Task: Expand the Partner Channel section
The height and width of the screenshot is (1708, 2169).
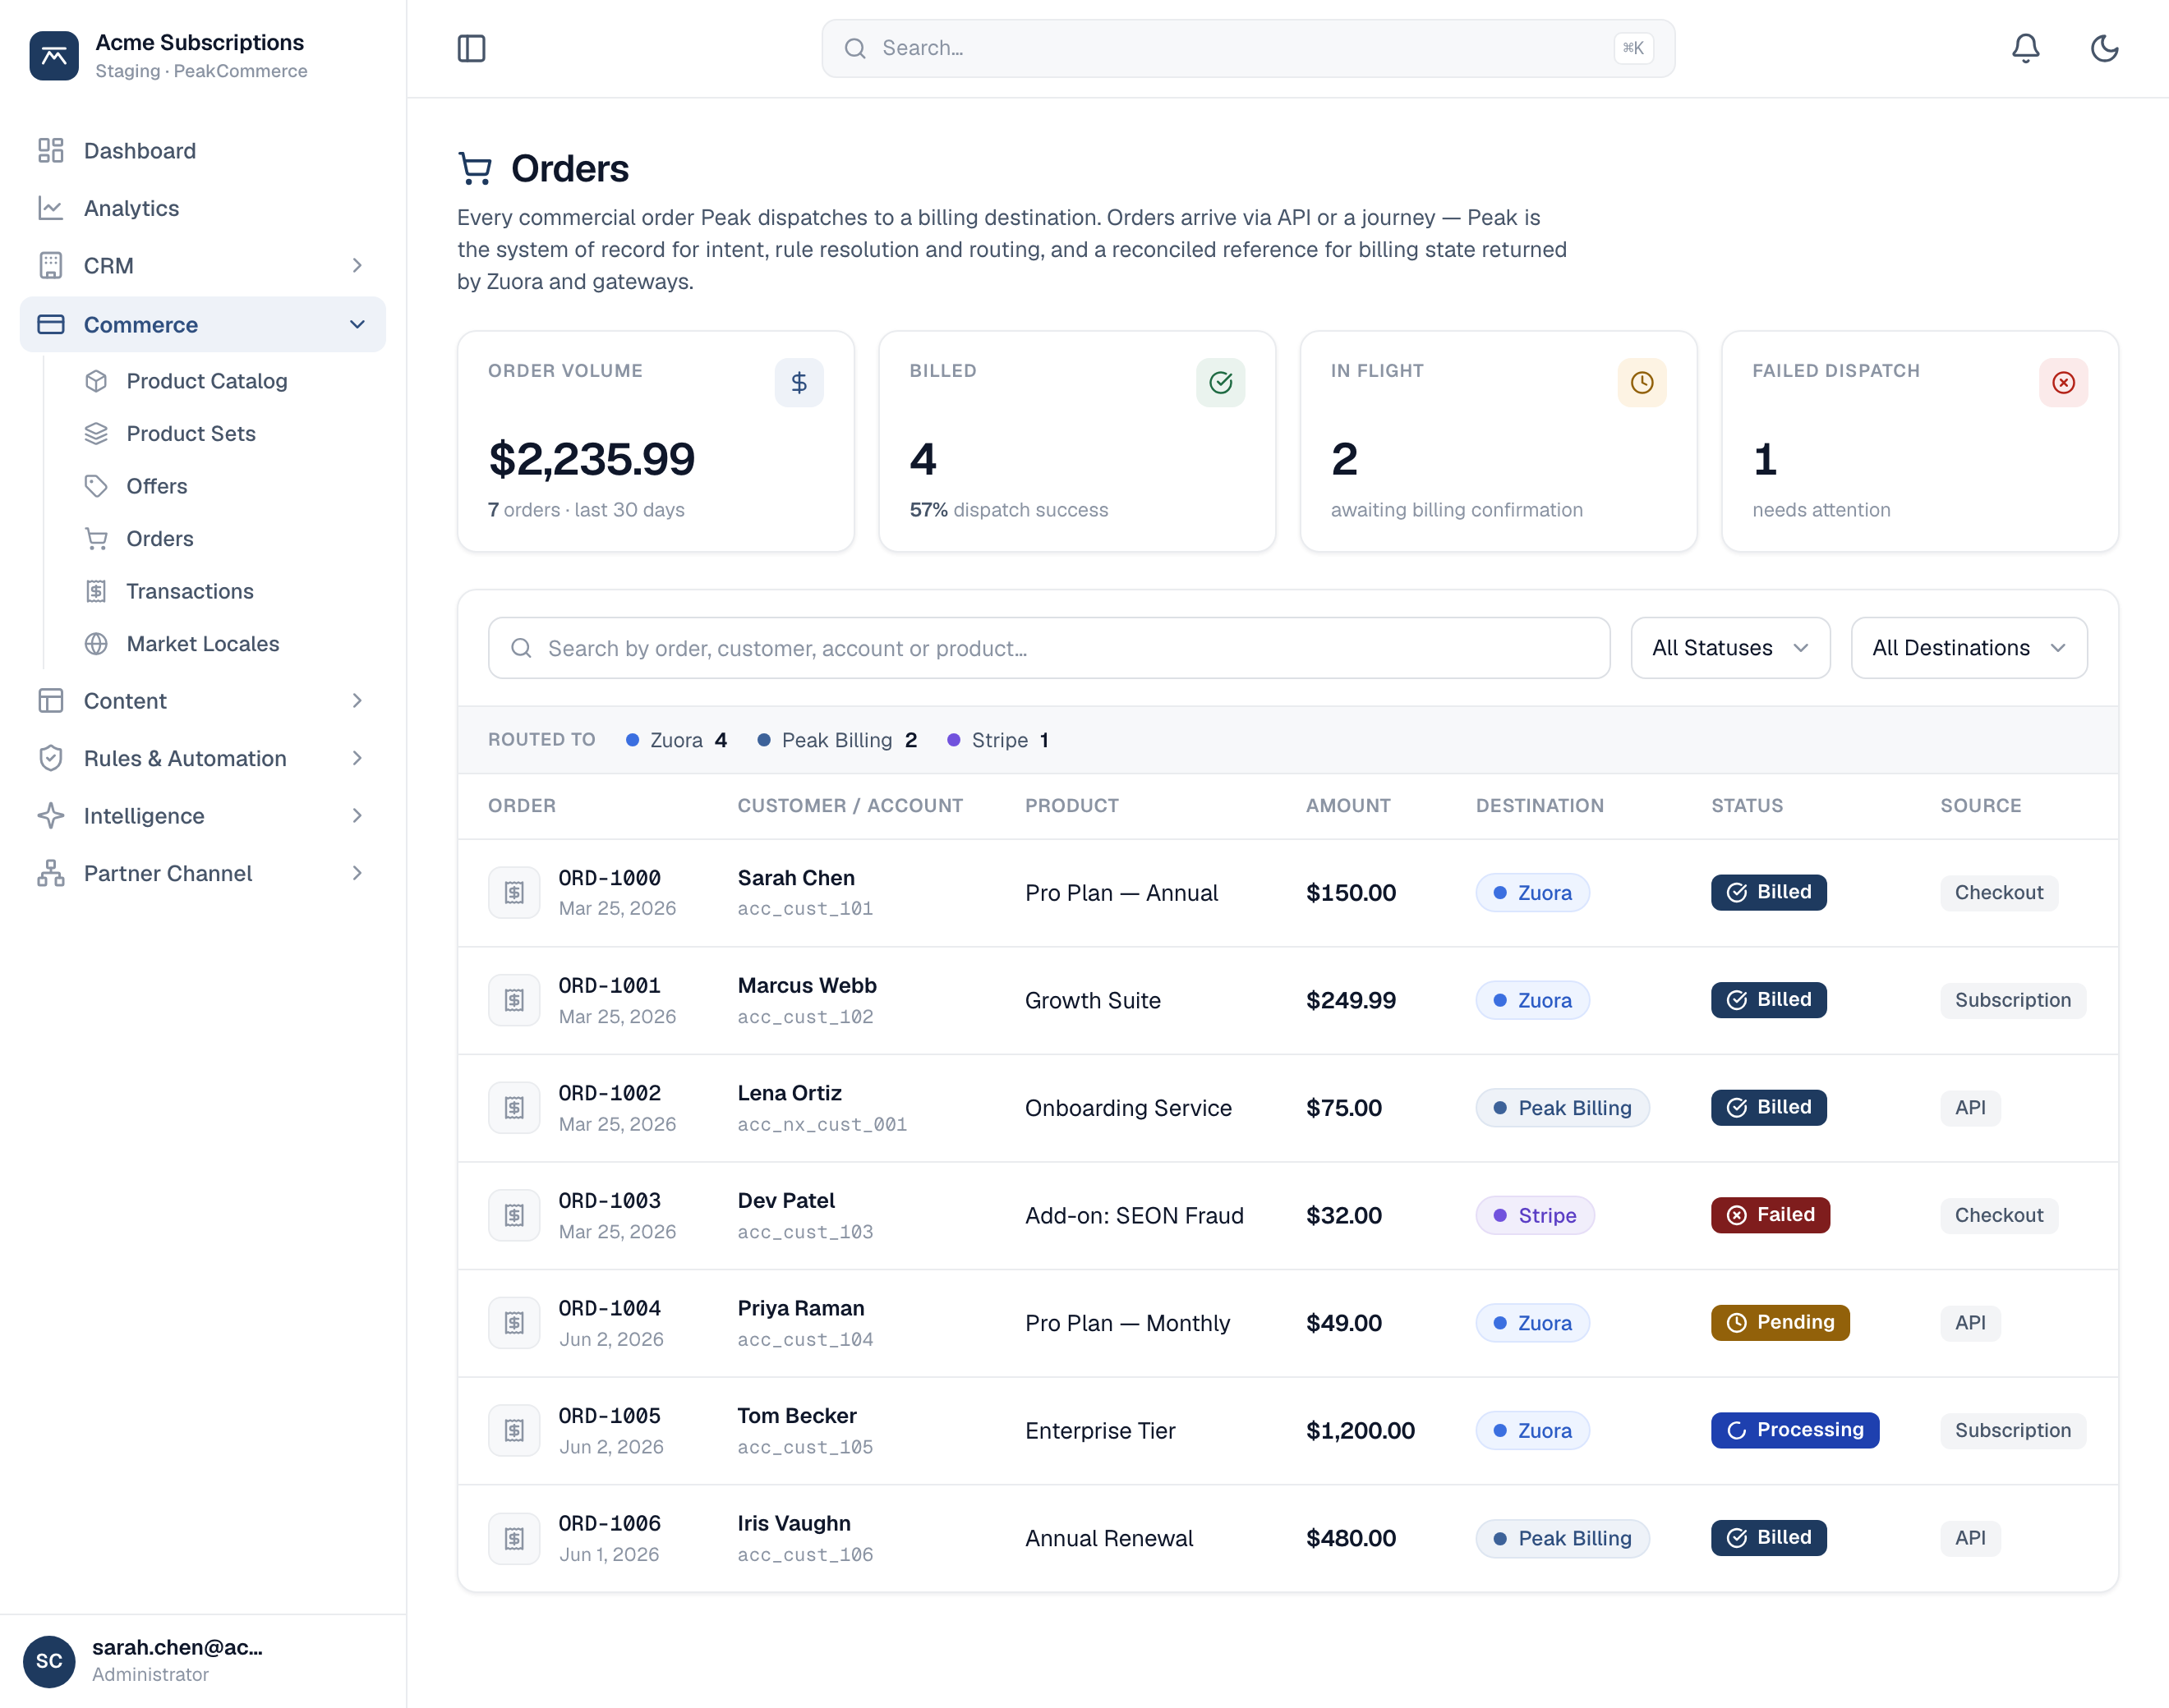Action: [x=202, y=873]
